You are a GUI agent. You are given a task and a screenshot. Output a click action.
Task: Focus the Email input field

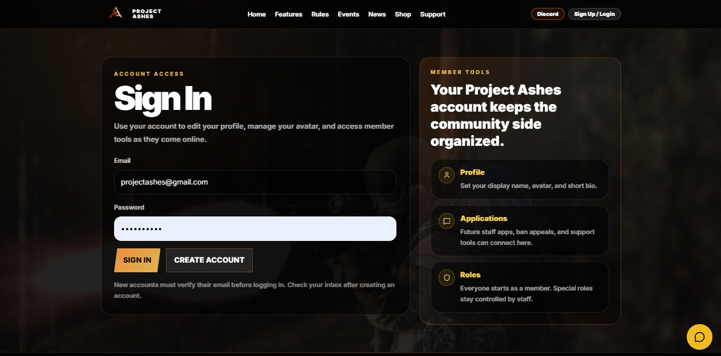coord(255,182)
